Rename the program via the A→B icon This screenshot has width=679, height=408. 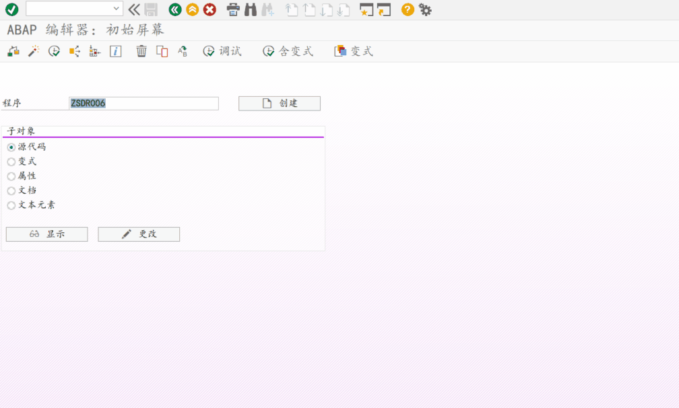(182, 50)
